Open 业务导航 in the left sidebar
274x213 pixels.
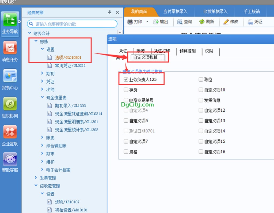(10, 20)
